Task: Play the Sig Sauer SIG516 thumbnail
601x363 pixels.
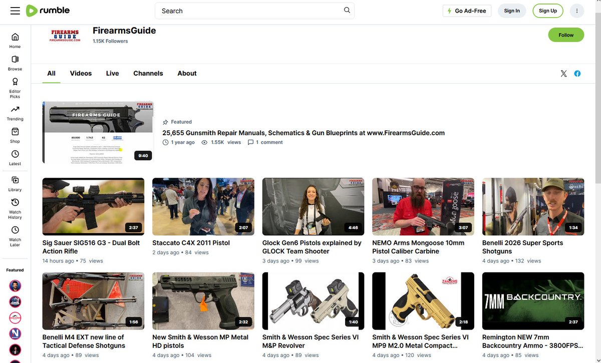Action: [x=93, y=206]
